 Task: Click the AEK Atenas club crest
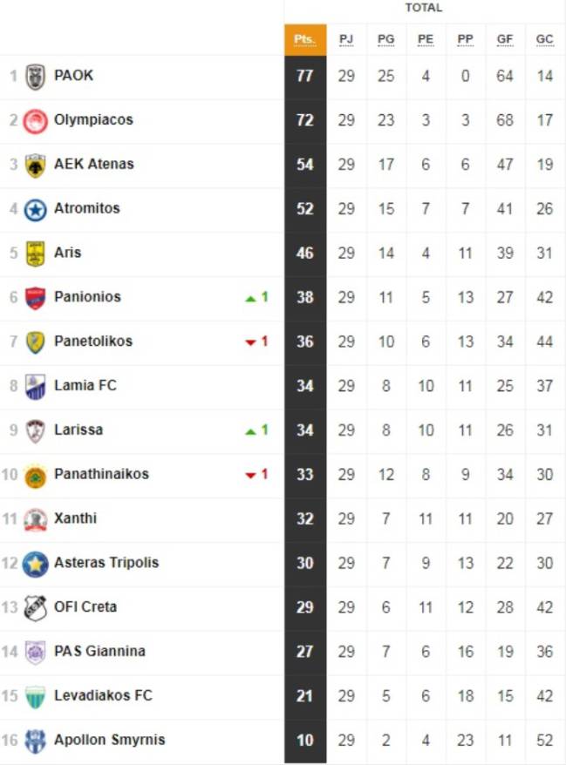coord(35,166)
